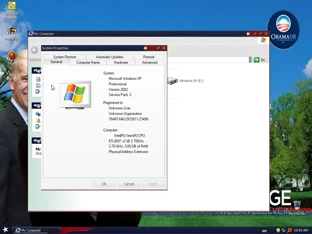Viewport: 312px width, 234px height.
Task: Switch to the Remote tab
Action: 149,57
